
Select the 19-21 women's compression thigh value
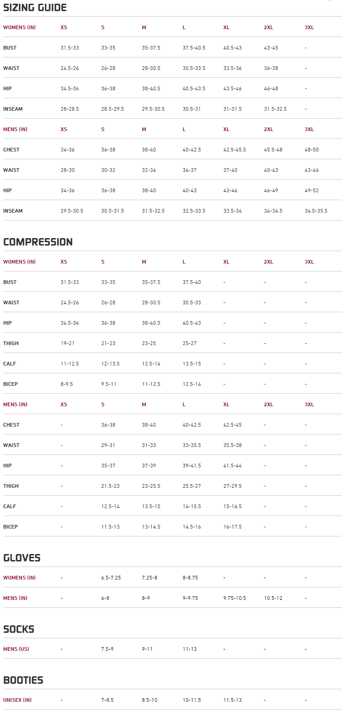[x=68, y=344]
